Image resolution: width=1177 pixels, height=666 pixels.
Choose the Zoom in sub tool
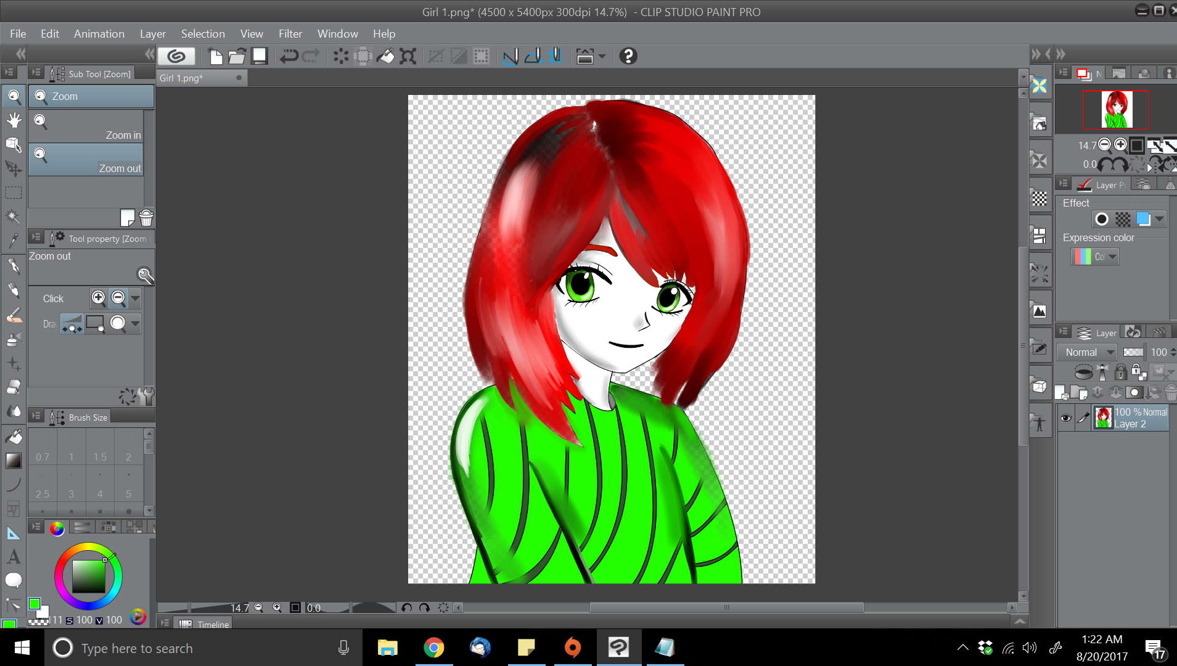click(x=86, y=126)
